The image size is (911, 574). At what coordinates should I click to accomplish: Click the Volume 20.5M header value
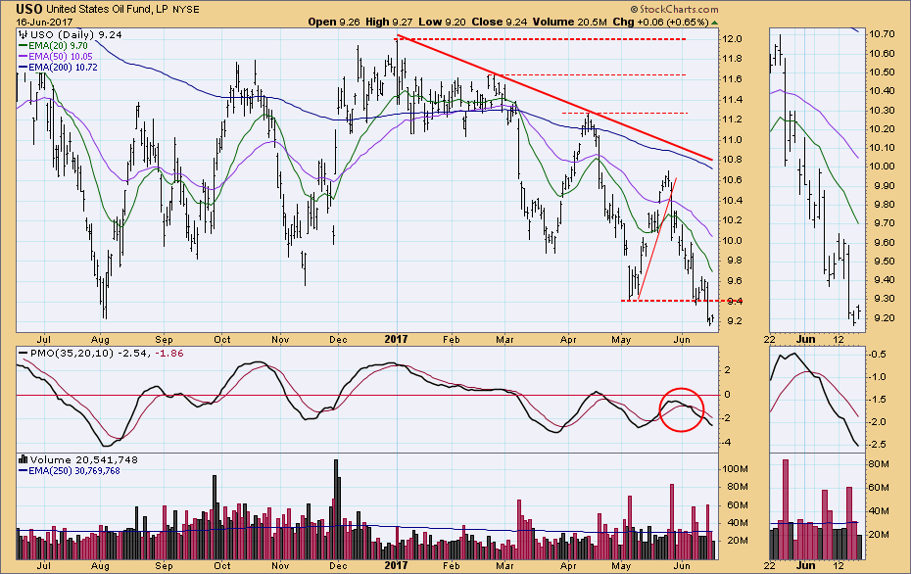tap(570, 22)
